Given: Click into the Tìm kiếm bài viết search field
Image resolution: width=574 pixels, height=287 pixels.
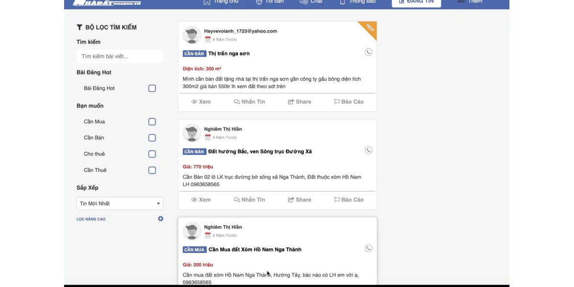Looking at the screenshot, I should click(x=120, y=56).
